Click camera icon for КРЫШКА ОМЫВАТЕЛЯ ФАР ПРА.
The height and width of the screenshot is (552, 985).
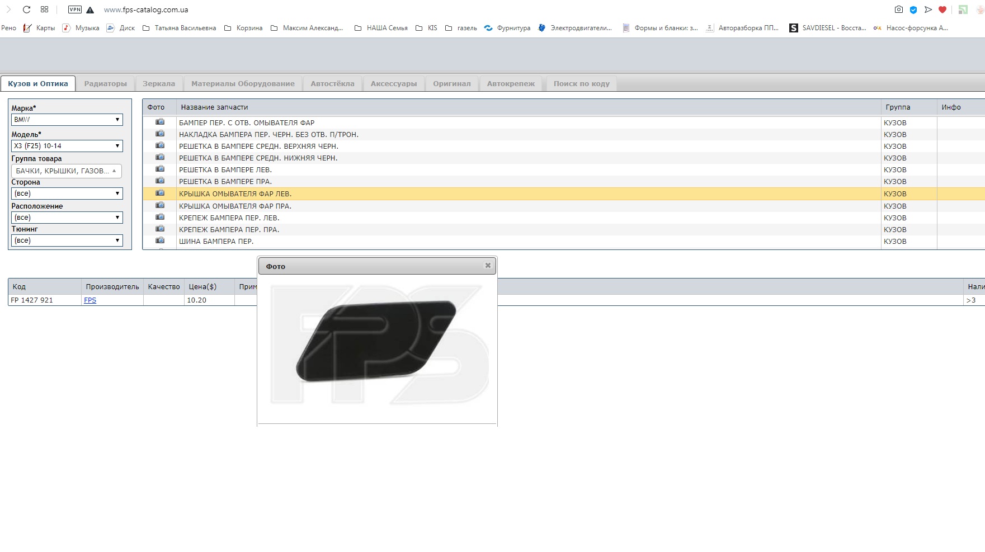[160, 205]
